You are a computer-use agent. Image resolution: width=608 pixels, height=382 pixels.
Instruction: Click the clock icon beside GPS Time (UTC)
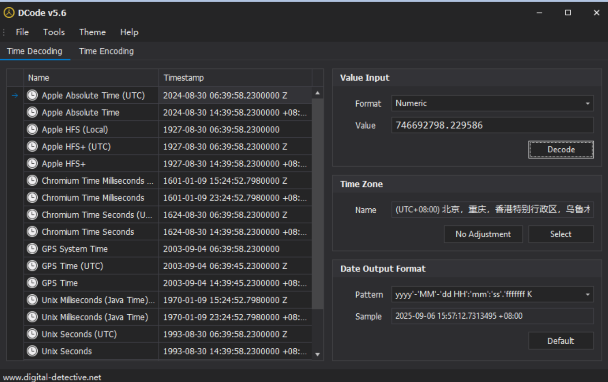pos(32,266)
